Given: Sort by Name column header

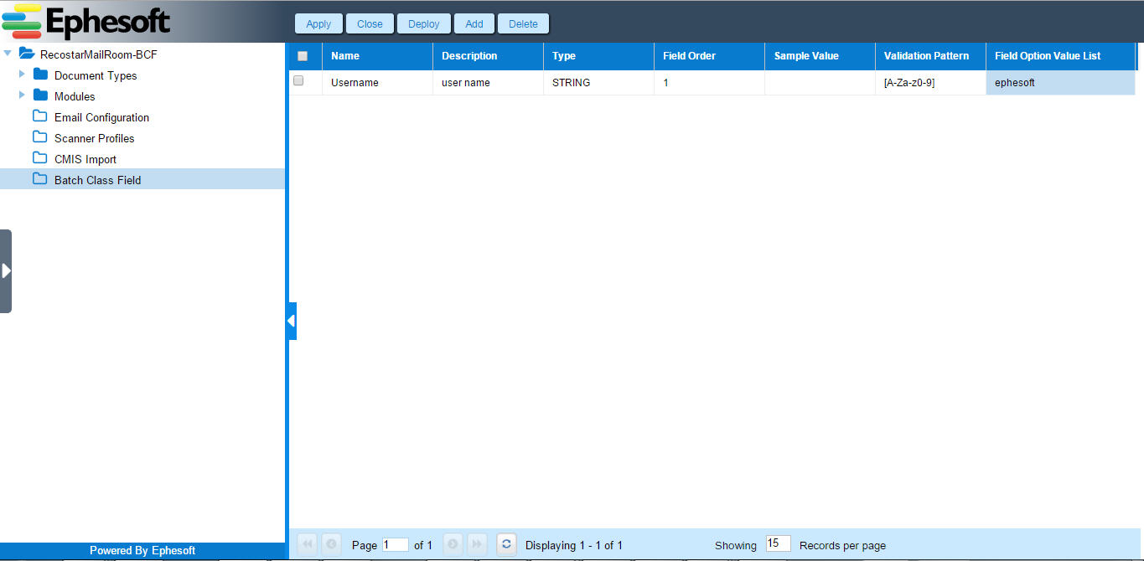Looking at the screenshot, I should click(377, 56).
